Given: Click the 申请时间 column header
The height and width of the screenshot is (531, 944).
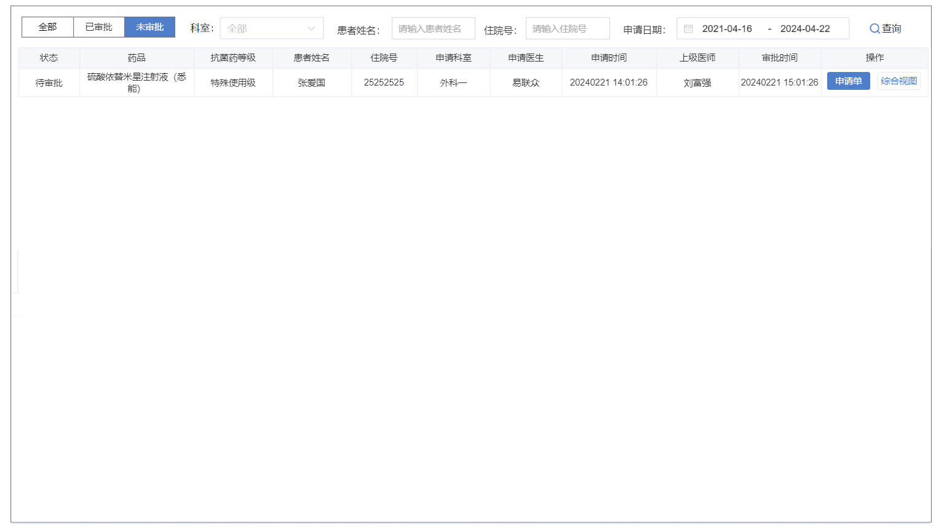Looking at the screenshot, I should click(x=609, y=58).
